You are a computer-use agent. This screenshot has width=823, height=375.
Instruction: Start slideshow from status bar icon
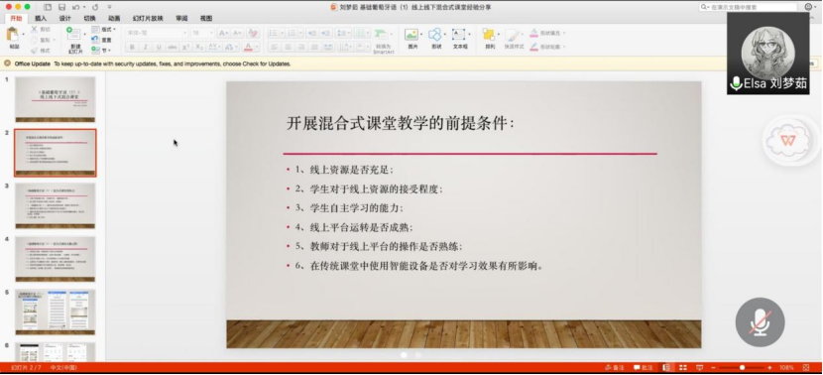tap(700, 368)
